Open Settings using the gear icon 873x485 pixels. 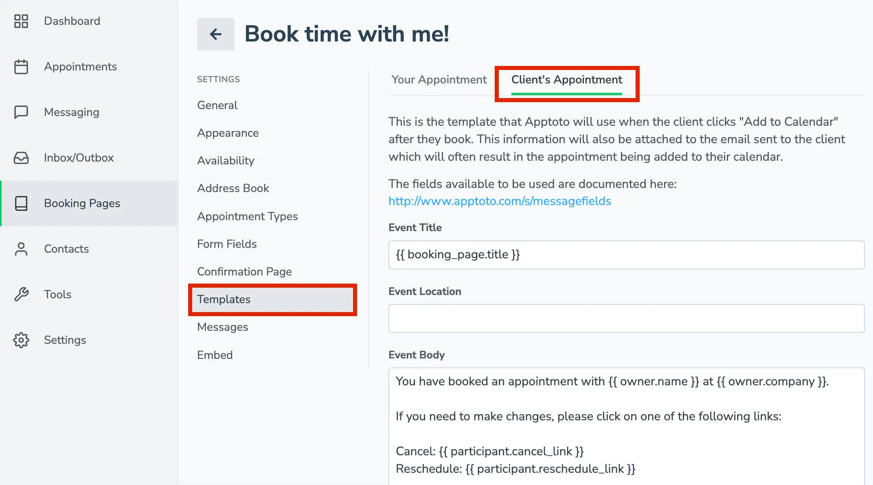(x=22, y=340)
